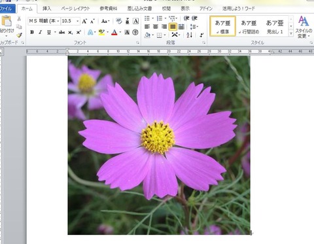This screenshot has width=314, height=244.
Task: Click the Copy icon in clipboard group
Action: point(19,27)
